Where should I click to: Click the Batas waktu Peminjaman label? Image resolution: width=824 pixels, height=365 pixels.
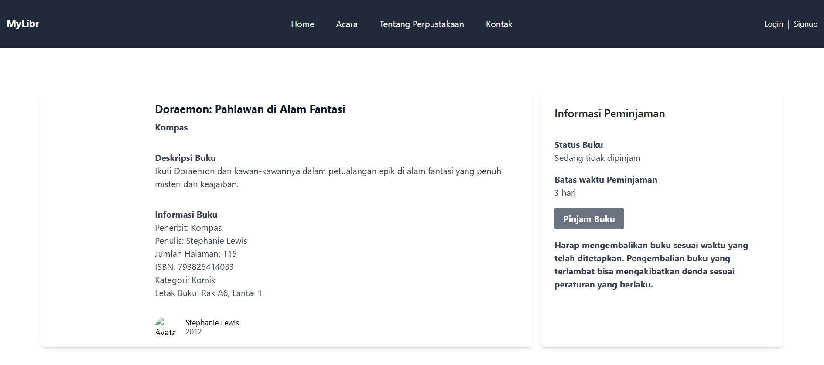point(605,180)
